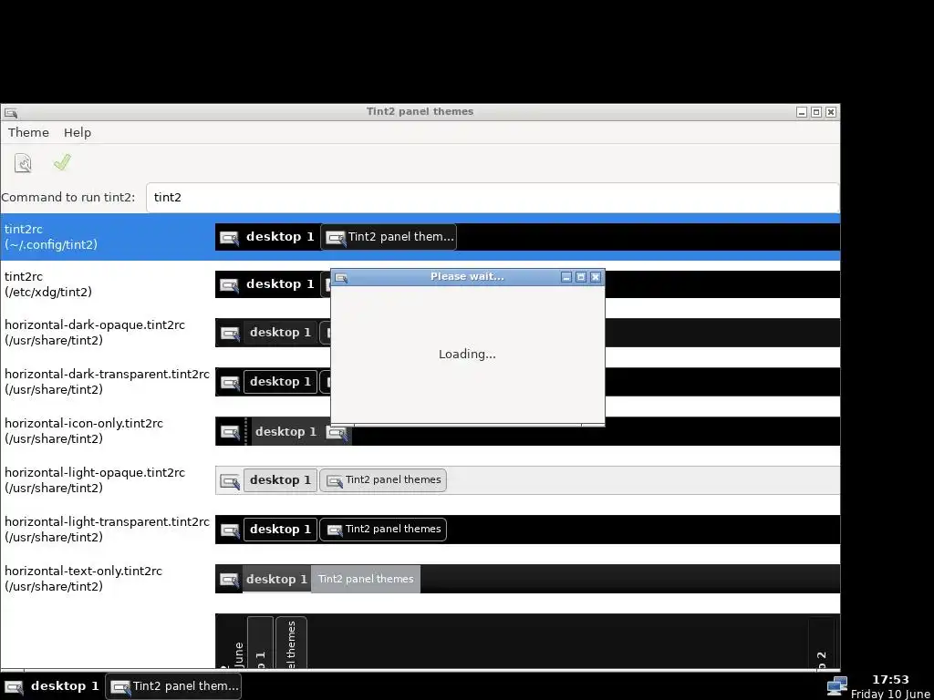Click the green checkmark apply icon
This screenshot has height=700, width=934.
click(x=62, y=162)
